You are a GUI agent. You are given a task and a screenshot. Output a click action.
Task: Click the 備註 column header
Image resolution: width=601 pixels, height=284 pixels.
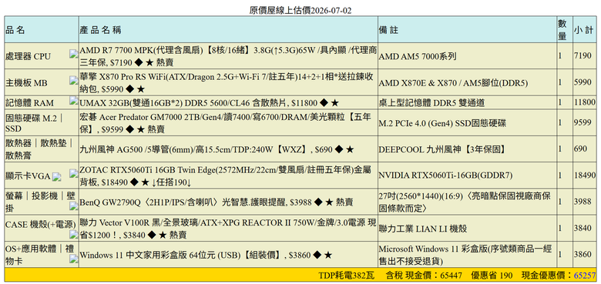[388, 30]
